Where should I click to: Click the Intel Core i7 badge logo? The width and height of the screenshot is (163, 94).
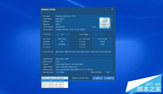(105, 23)
